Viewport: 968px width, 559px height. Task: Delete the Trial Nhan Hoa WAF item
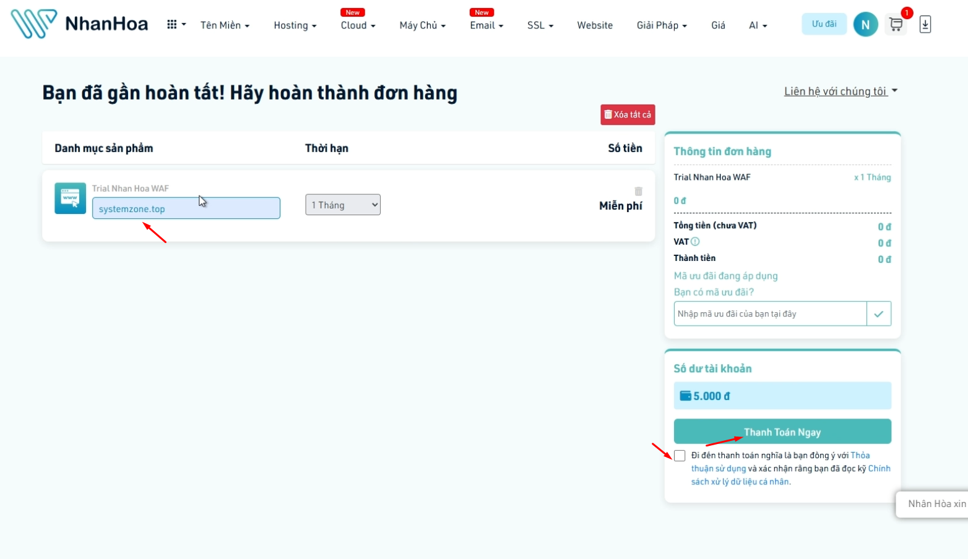point(638,191)
